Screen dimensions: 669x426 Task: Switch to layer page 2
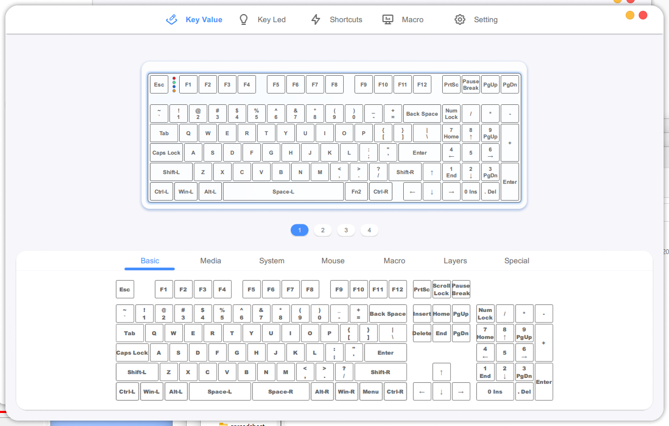pyautogui.click(x=323, y=230)
